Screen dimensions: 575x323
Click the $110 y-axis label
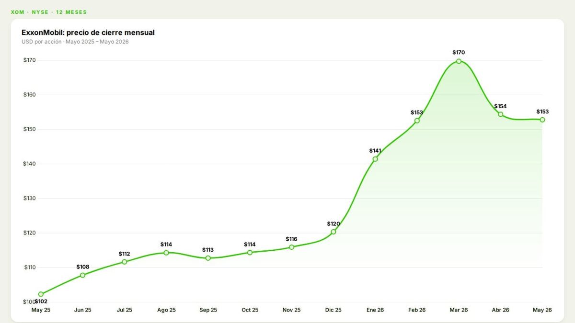(x=29, y=267)
